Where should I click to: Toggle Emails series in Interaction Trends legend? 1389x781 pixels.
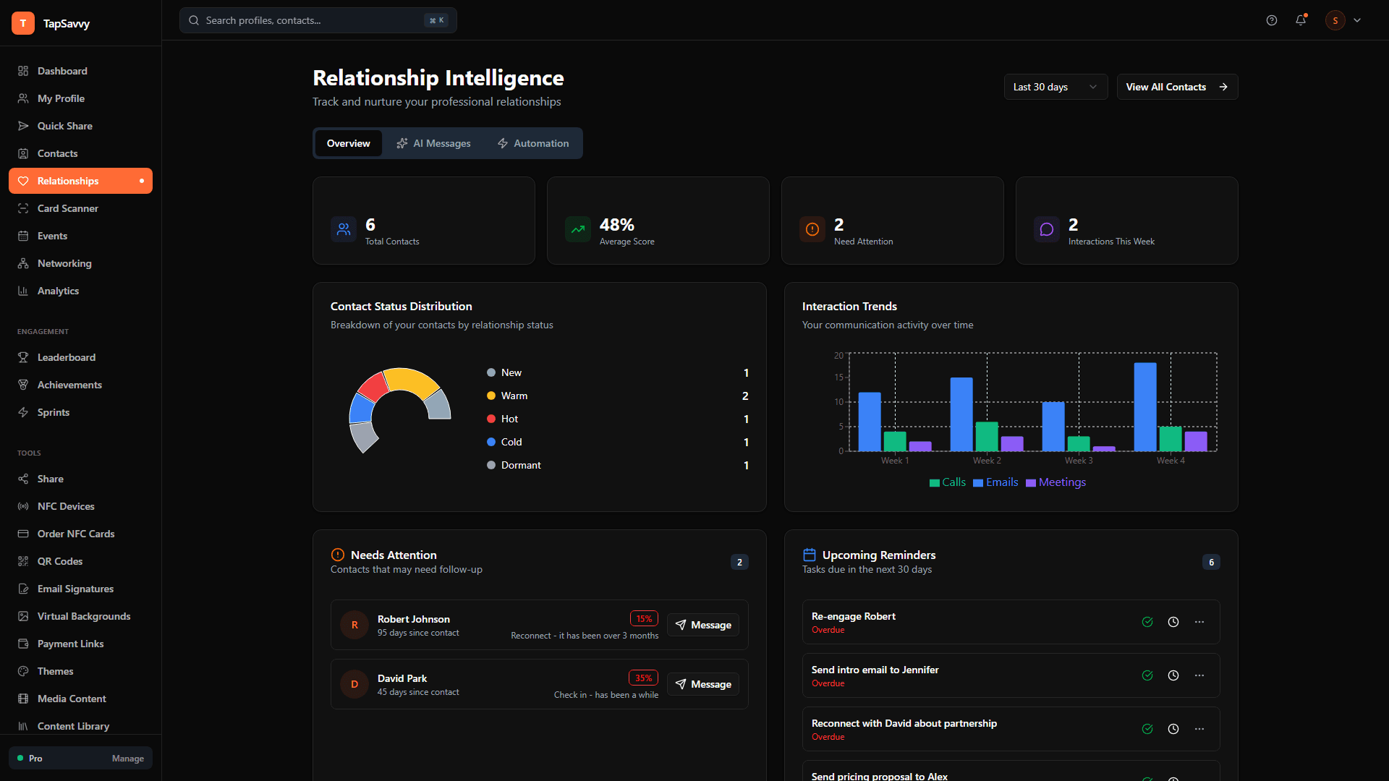tap(995, 482)
